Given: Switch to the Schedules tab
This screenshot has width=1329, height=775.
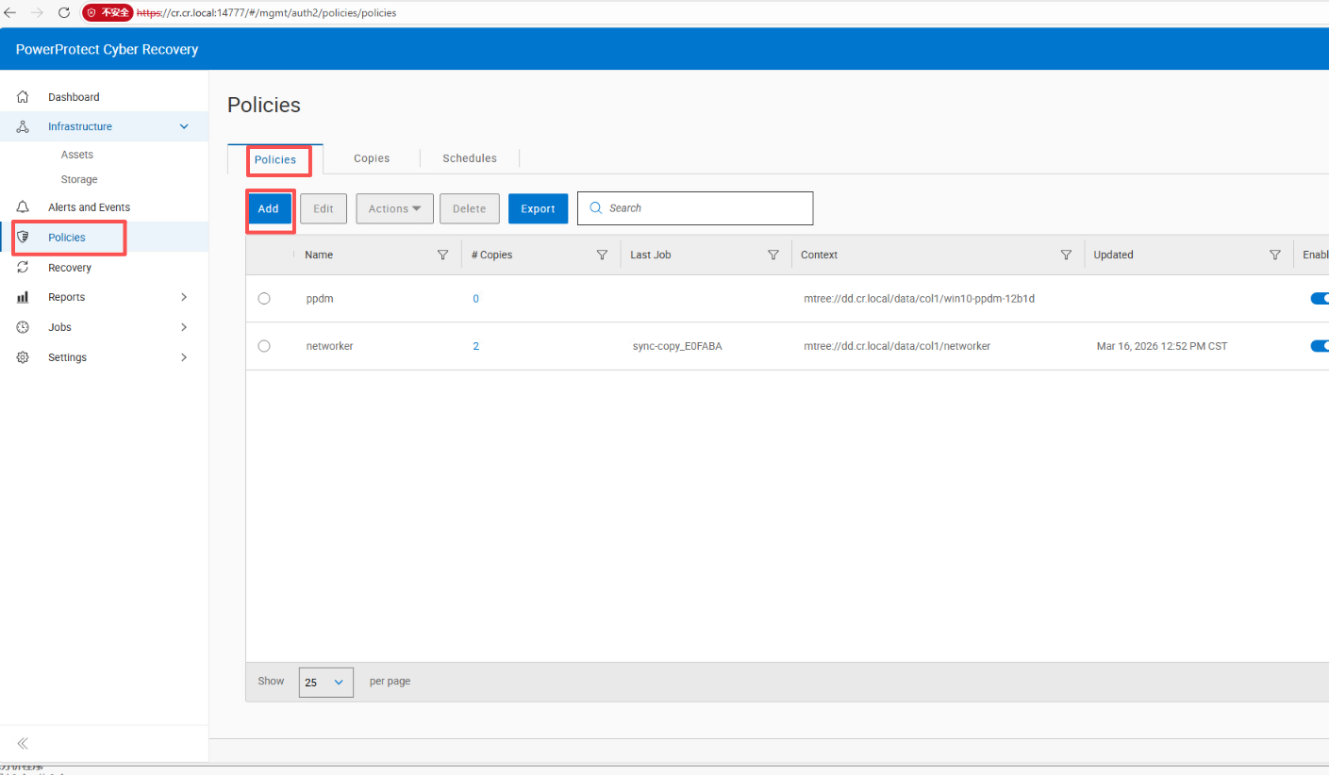Looking at the screenshot, I should pos(470,158).
